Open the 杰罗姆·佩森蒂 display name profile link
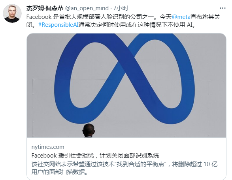Screen dimensions: 232x180 [45, 8]
